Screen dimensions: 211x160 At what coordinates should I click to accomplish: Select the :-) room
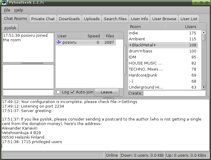[163, 81]
